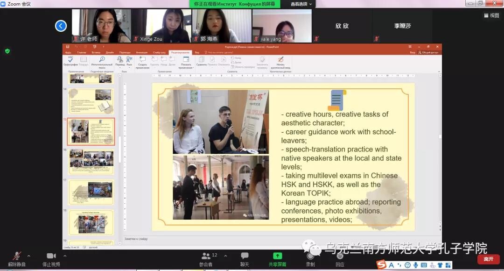
Task: Open the Файл tab in PowerPoint
Action: pyautogui.click(x=68, y=52)
